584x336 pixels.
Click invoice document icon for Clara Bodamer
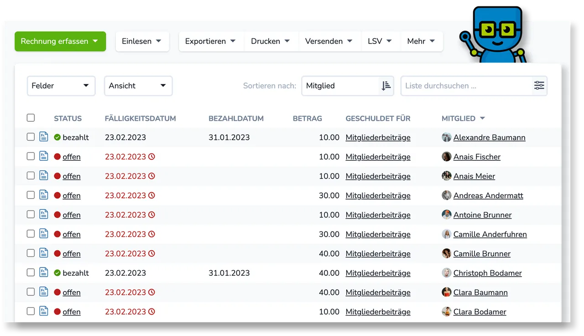pyautogui.click(x=43, y=311)
